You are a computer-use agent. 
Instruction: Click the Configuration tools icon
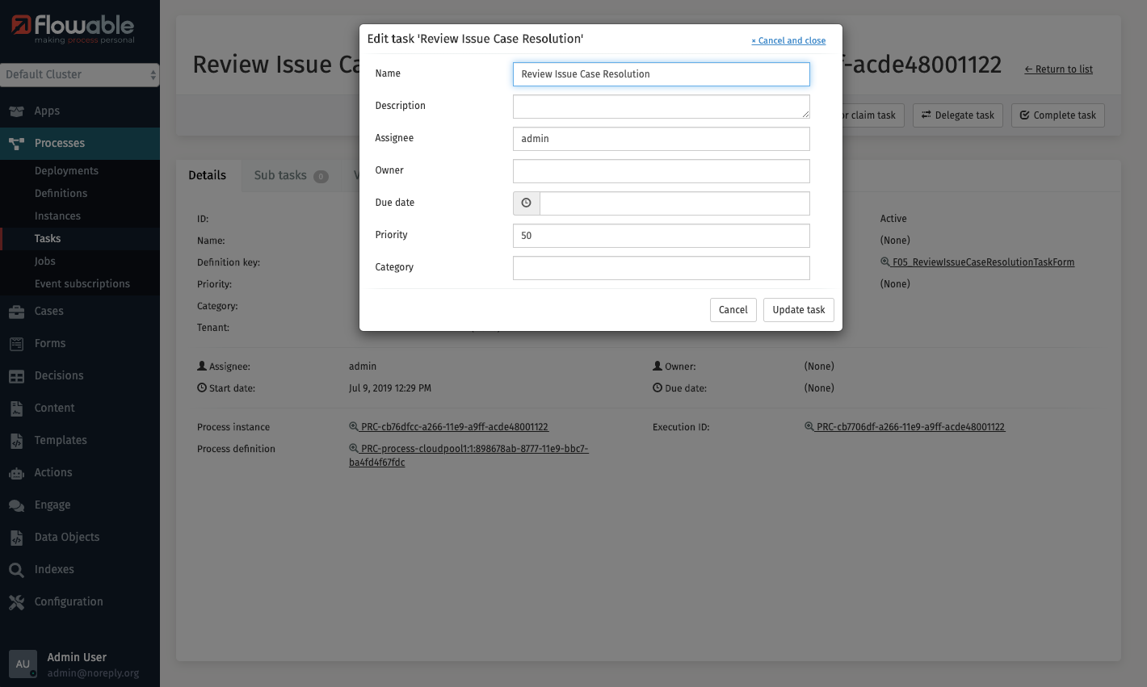click(x=16, y=602)
